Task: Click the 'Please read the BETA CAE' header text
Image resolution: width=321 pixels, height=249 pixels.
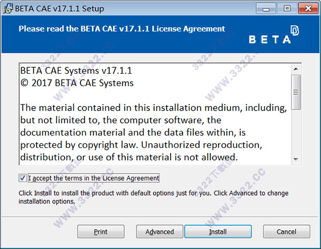Action: (x=122, y=29)
